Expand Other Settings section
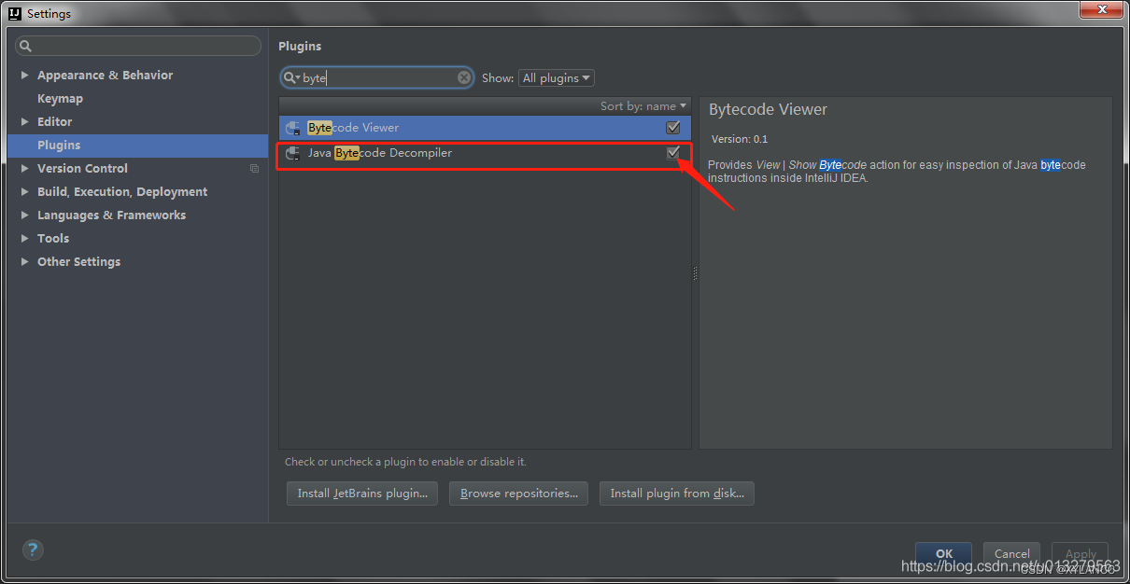 25,262
